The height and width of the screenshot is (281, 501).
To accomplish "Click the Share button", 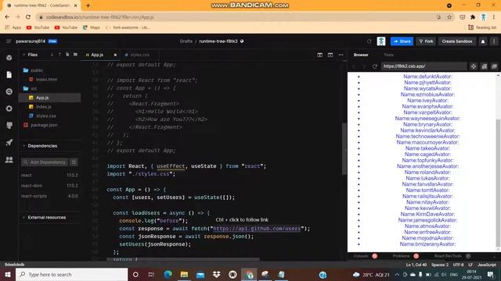I will click(402, 41).
